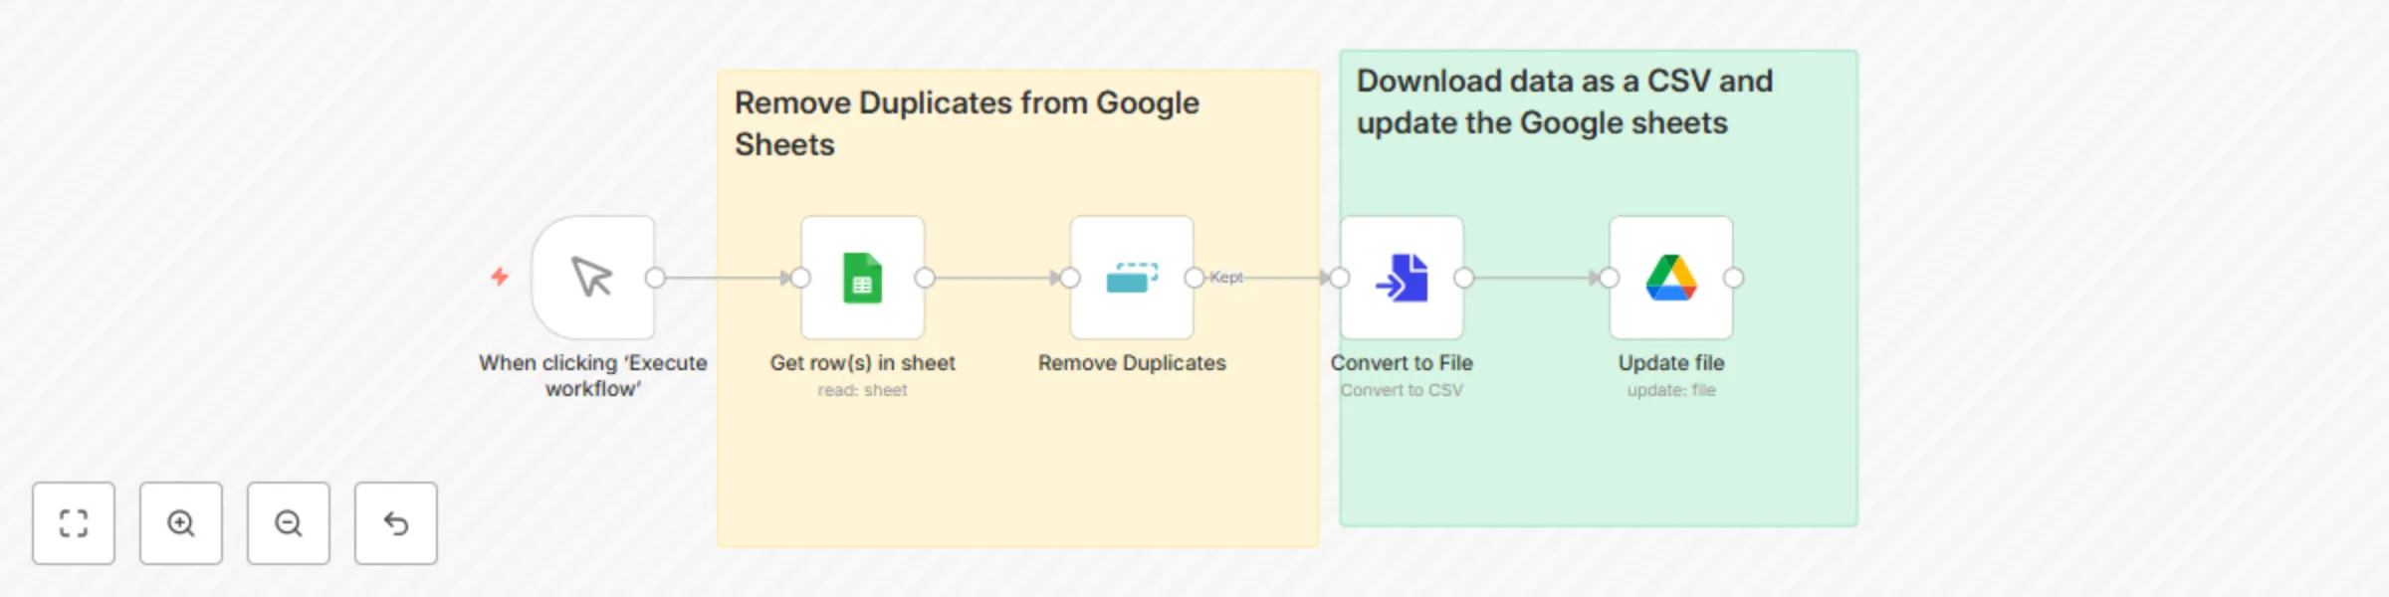Click the 'Convert to File' node label
Screen dimensions: 2389x597
click(x=1402, y=363)
